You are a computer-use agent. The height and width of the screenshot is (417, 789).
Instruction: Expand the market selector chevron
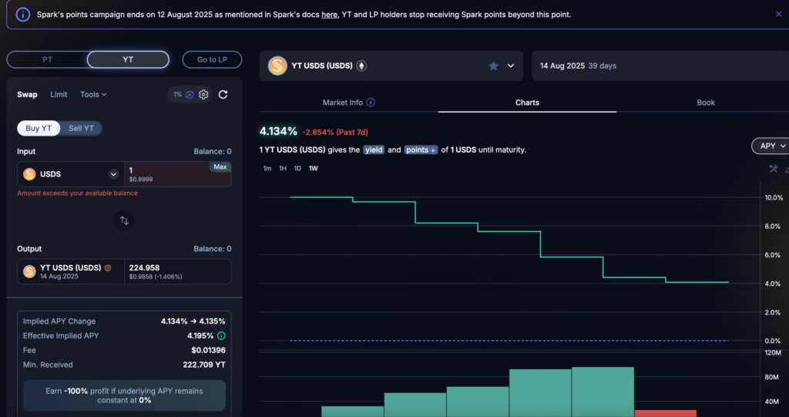(x=511, y=66)
